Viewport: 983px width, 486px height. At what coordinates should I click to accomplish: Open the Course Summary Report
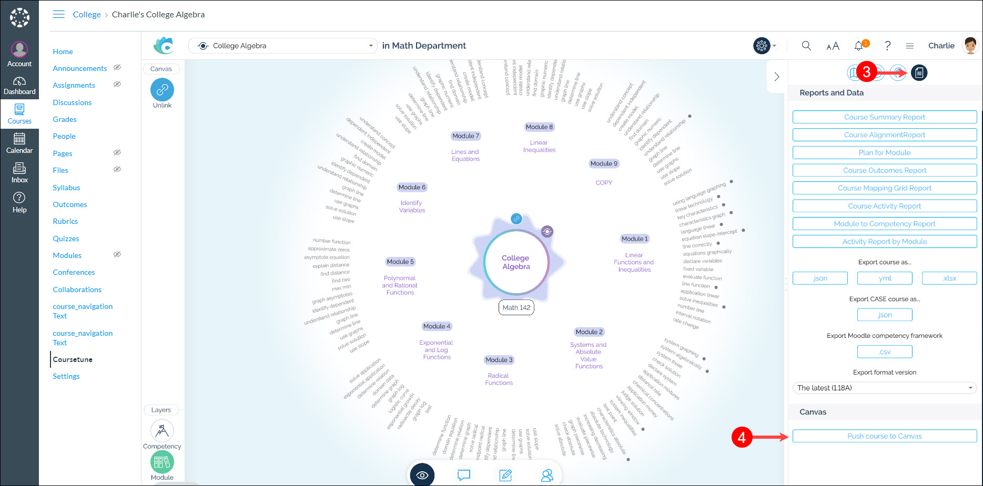click(x=884, y=117)
